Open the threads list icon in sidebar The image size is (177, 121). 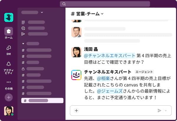click(x=23, y=22)
